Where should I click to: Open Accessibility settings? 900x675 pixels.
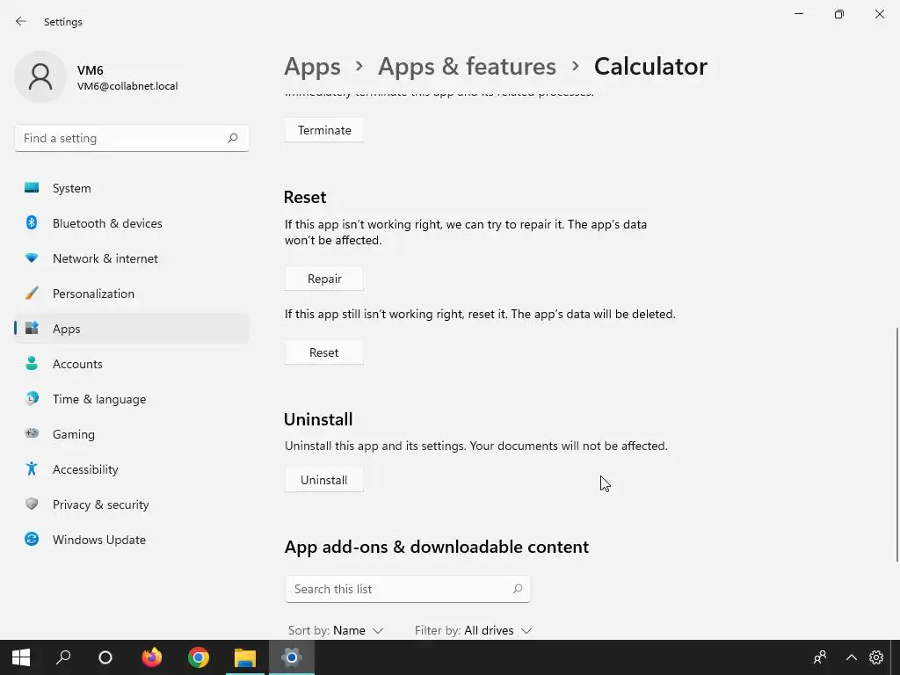click(x=132, y=469)
